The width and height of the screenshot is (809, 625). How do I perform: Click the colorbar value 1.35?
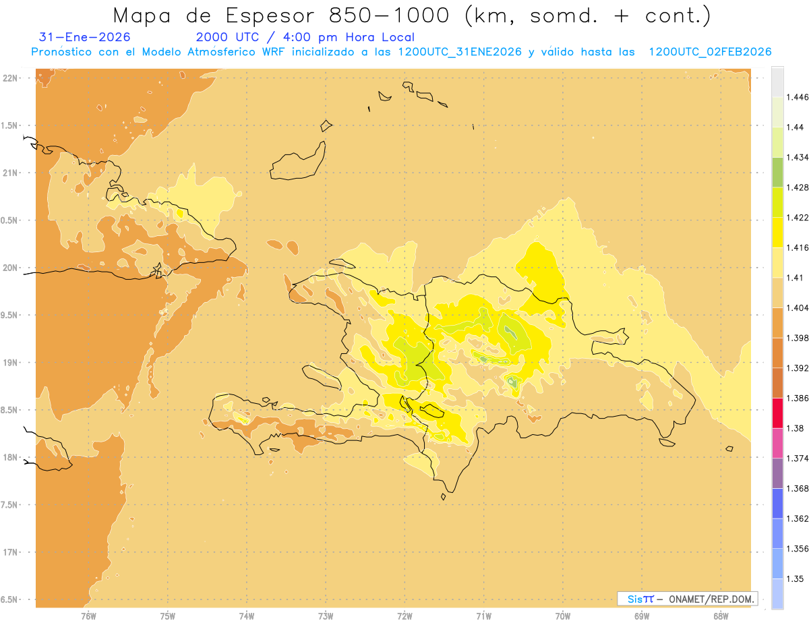coord(796,578)
